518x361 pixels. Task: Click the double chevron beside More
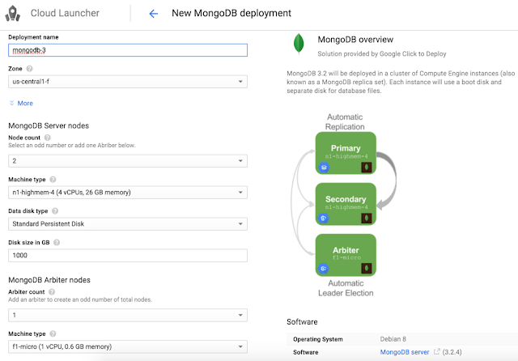point(11,103)
